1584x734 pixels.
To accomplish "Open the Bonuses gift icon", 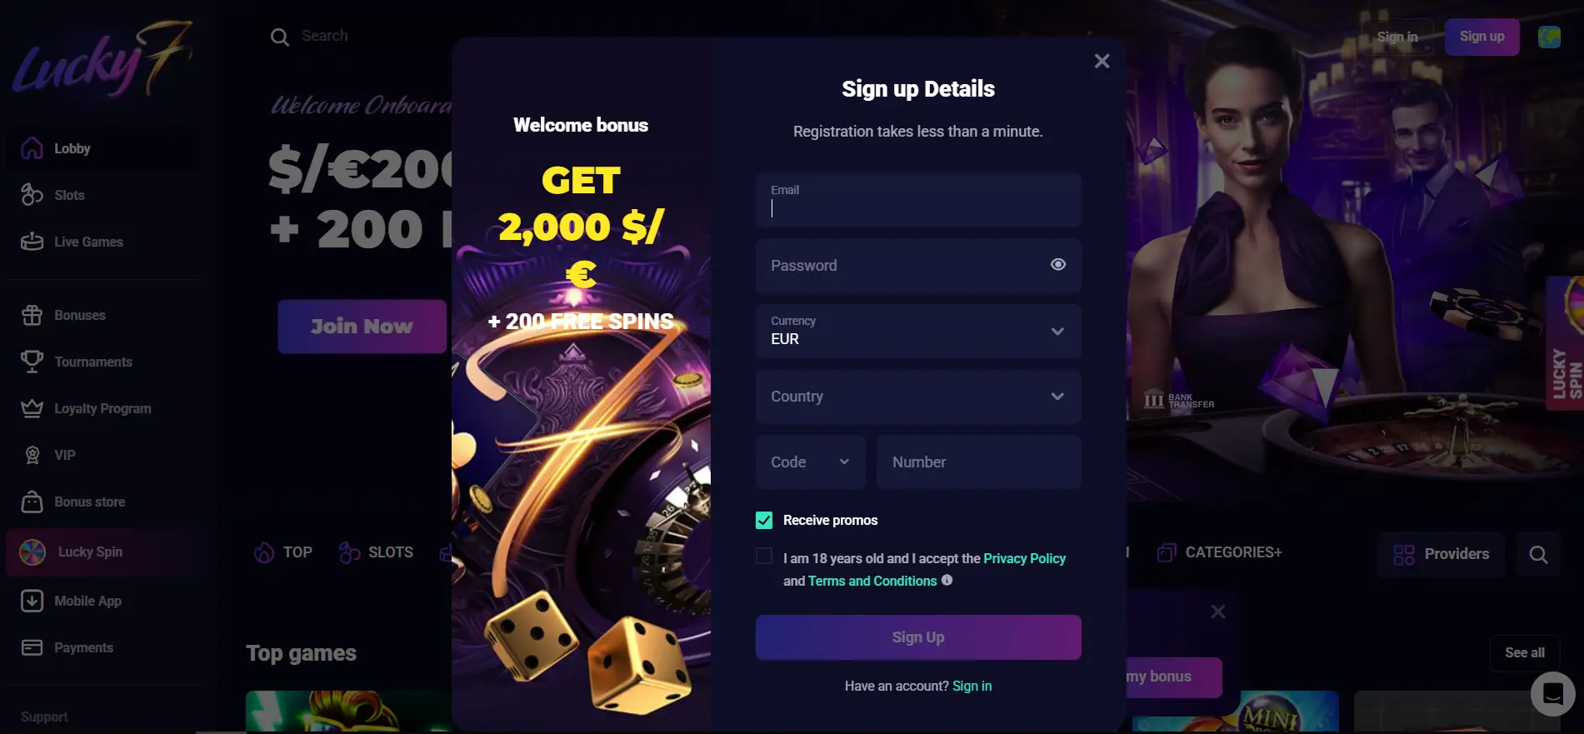I will pyautogui.click(x=32, y=315).
